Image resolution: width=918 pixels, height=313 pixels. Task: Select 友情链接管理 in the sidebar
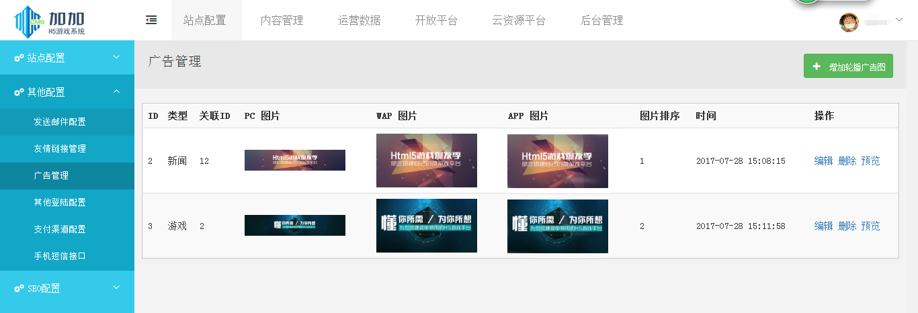tap(60, 148)
